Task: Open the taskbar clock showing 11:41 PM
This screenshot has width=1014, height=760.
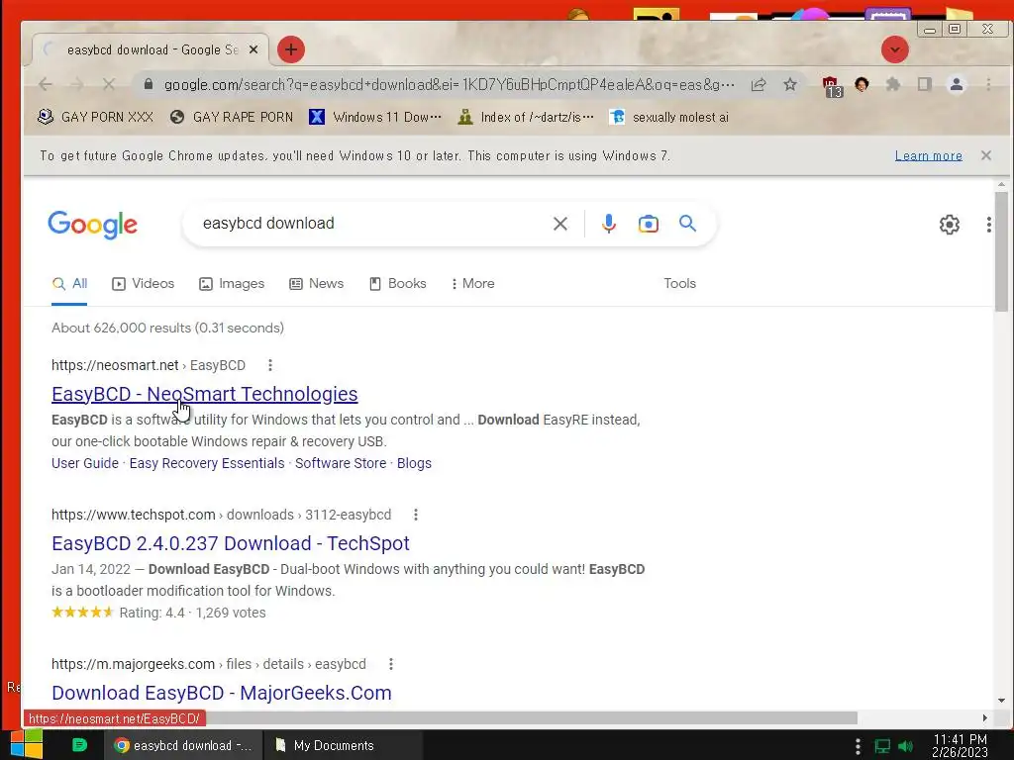Action: click(960, 745)
